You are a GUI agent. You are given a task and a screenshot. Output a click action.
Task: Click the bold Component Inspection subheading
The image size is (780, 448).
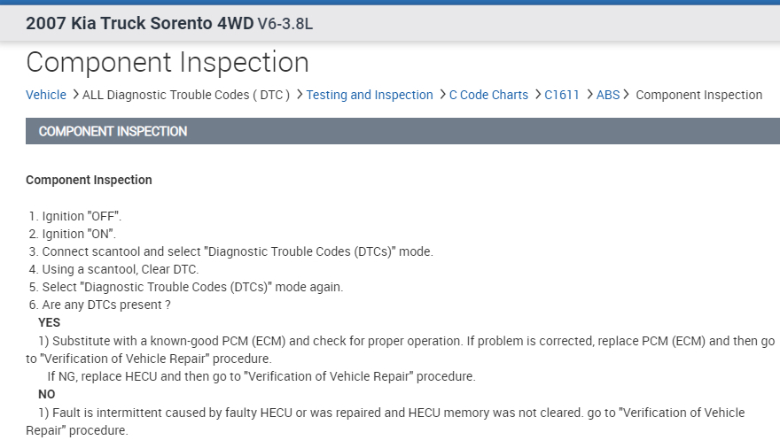point(89,180)
